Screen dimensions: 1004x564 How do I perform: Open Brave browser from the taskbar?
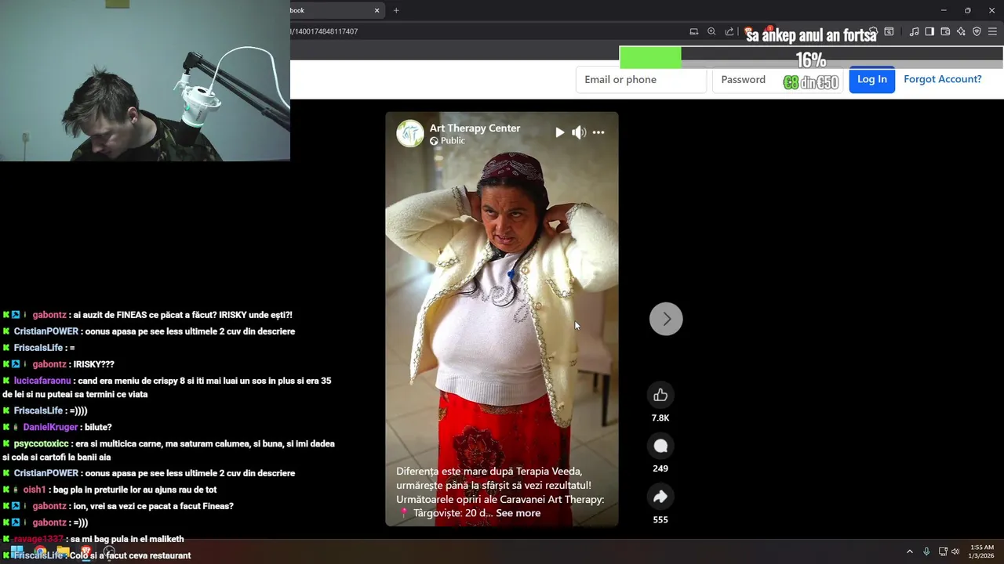[86, 551]
